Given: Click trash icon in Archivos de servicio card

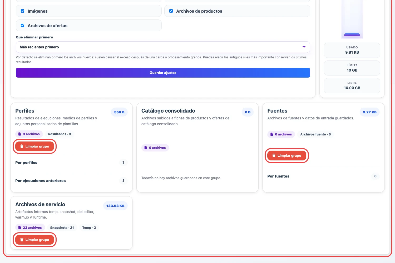Looking at the screenshot, I should (x=22, y=240).
